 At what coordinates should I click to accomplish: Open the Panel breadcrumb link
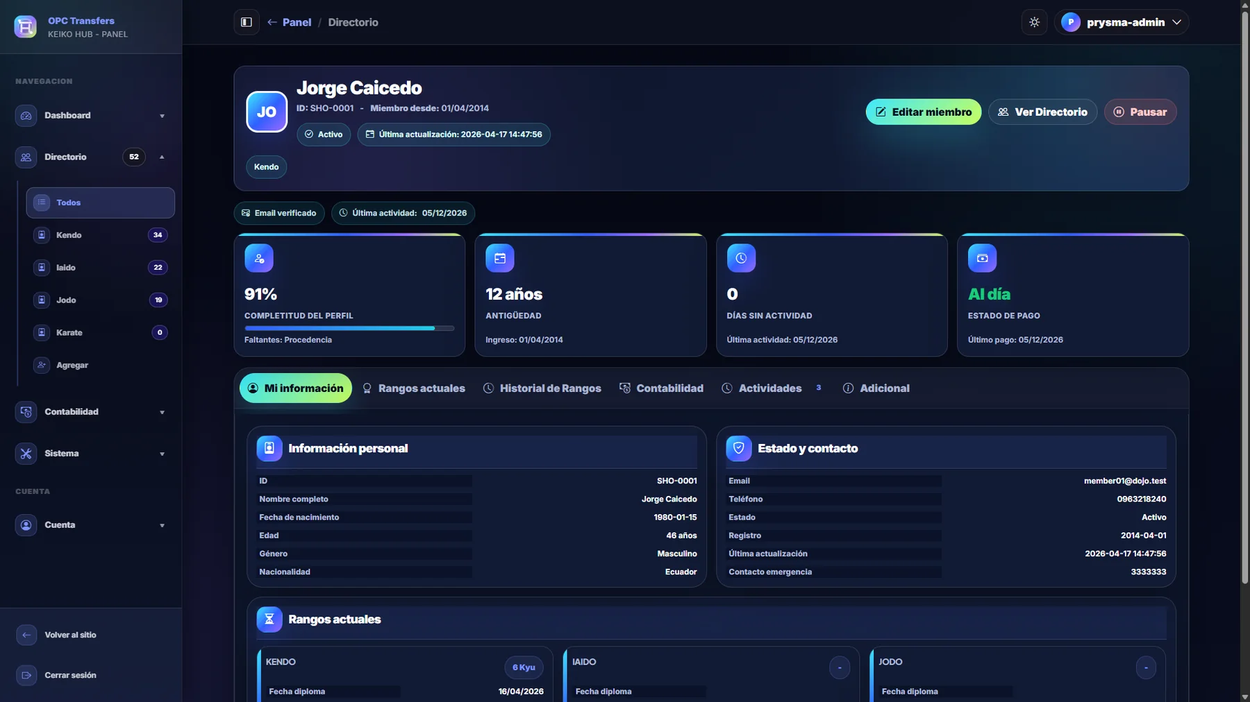[297, 22]
